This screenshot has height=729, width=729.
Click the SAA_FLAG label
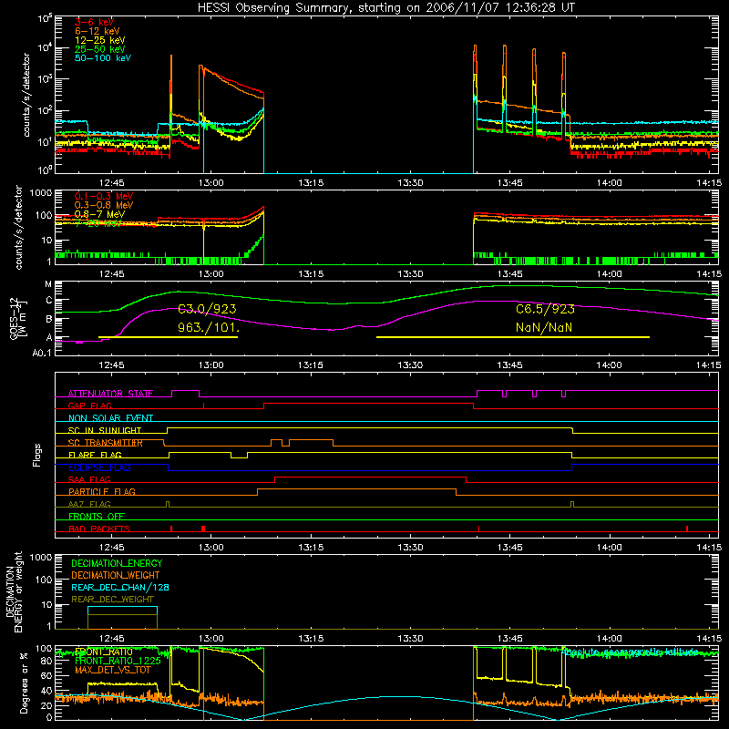[x=89, y=480]
